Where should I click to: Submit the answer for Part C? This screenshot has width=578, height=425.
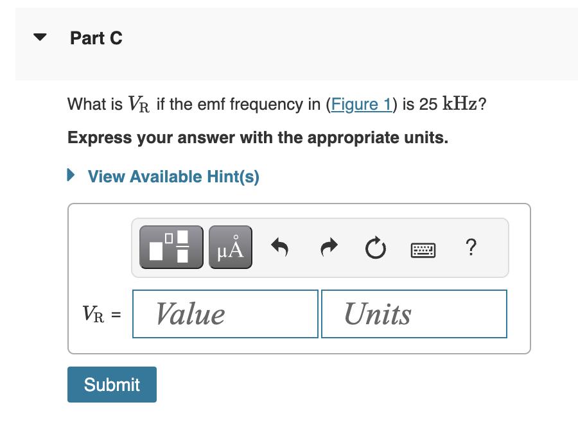pos(111,384)
